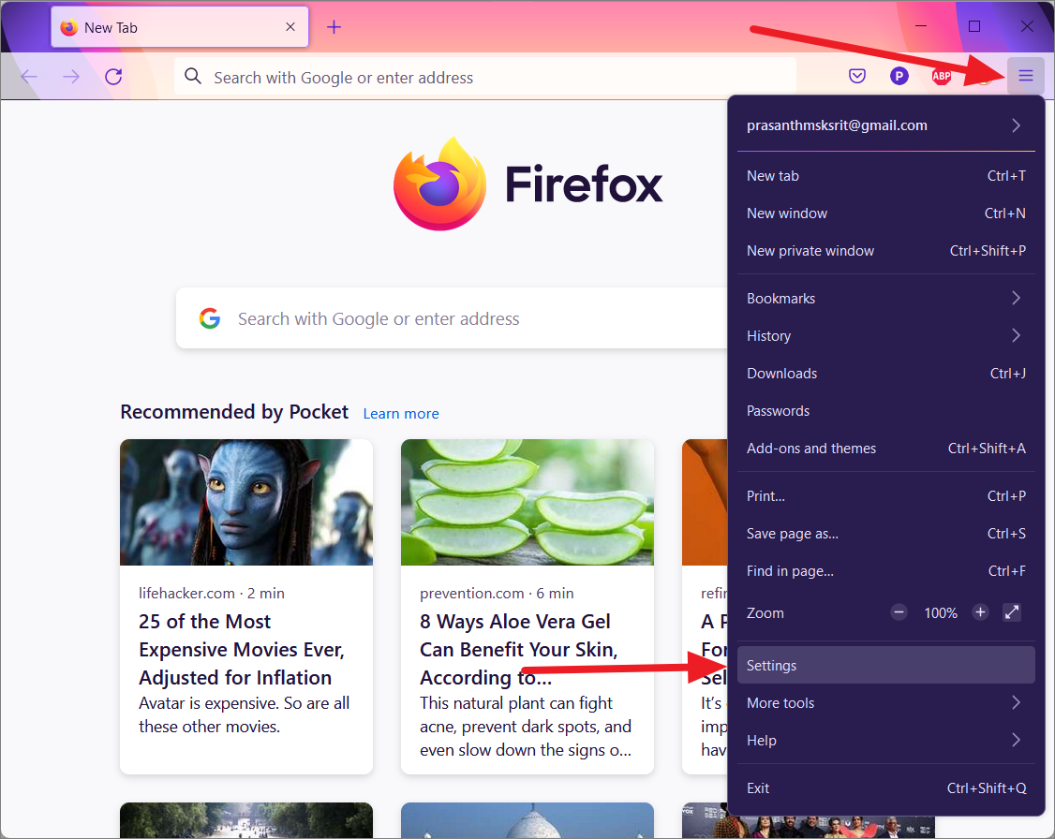Select New tab from the menu
The image size is (1055, 839).
[885, 176]
